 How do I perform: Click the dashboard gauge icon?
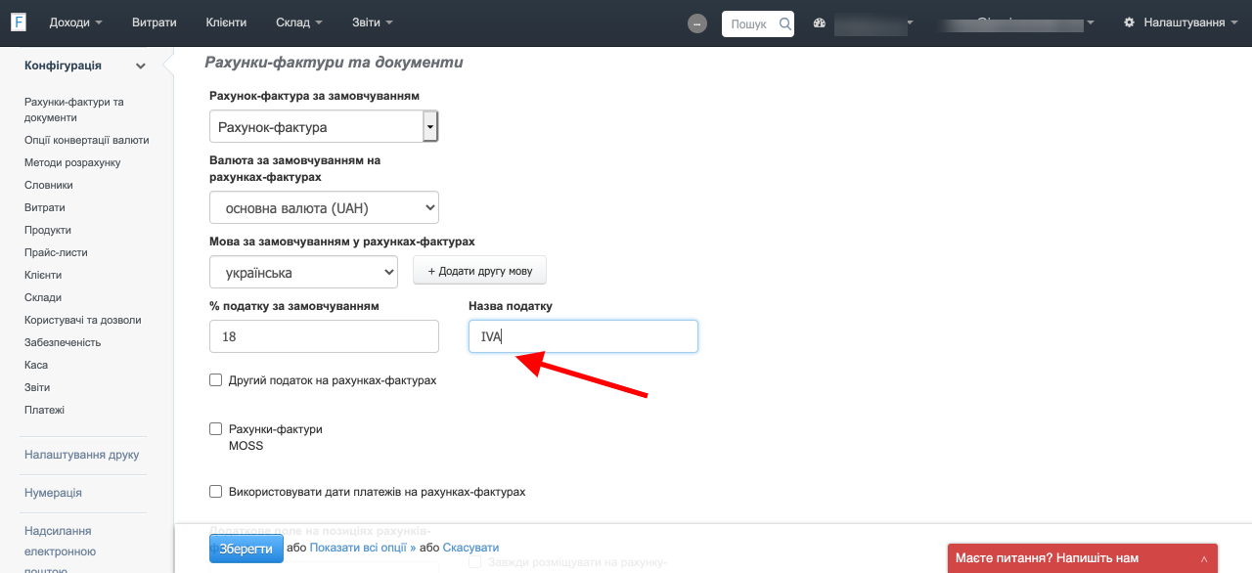point(820,23)
